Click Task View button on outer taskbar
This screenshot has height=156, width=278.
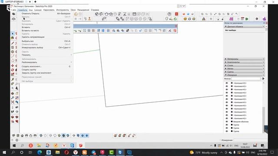[30, 152]
